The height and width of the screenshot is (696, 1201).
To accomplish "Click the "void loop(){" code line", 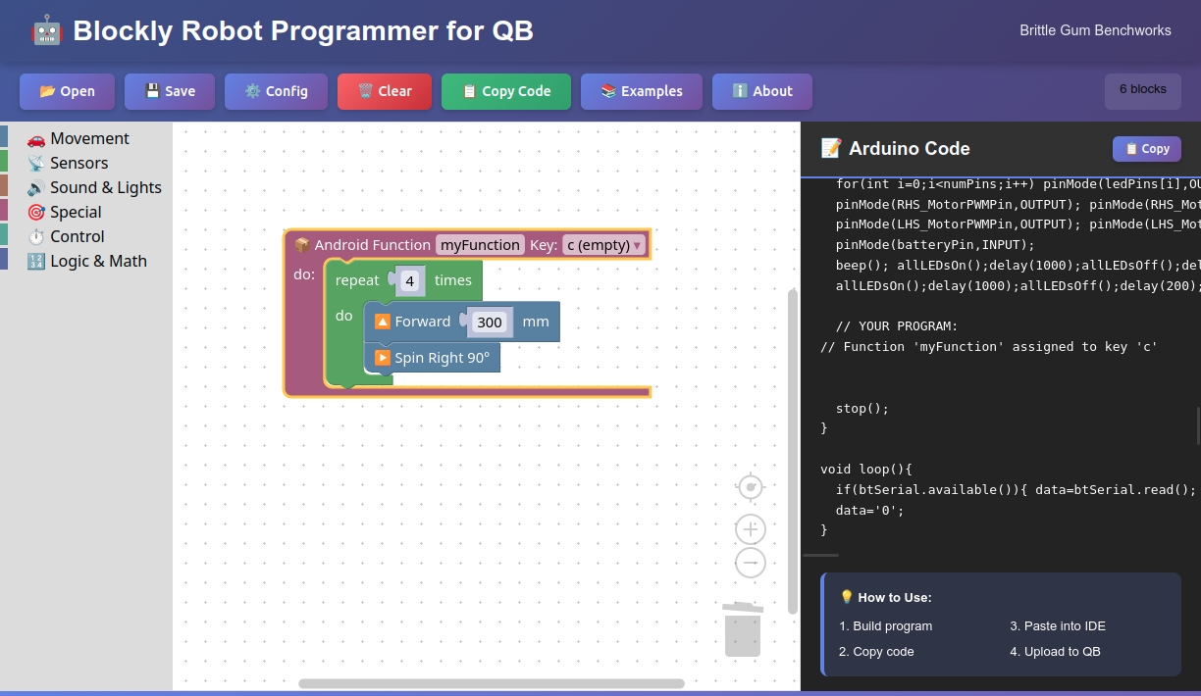I will [x=866, y=470].
